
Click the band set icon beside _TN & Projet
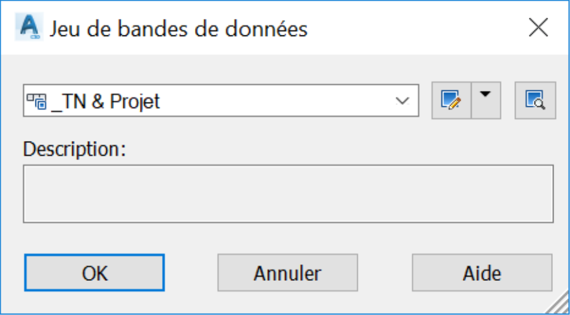(x=36, y=101)
